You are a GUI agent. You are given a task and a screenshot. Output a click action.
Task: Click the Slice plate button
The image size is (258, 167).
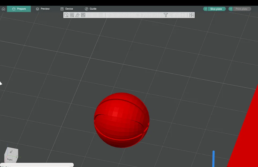coord(217,9)
